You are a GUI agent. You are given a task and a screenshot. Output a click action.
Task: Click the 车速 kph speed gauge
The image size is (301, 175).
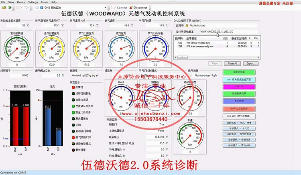[x=190, y=136]
